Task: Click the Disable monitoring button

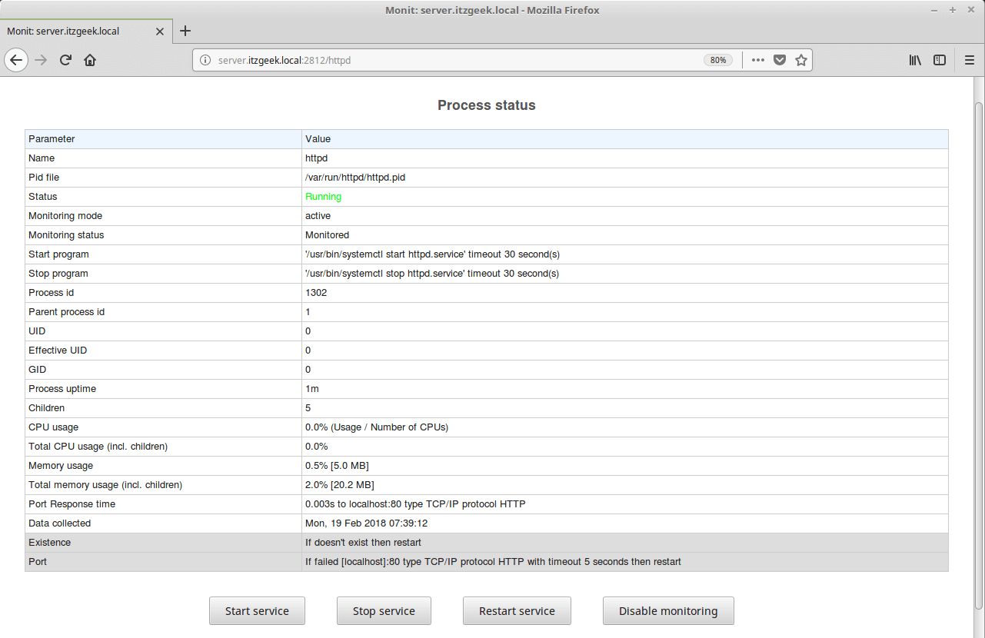Action: point(668,611)
